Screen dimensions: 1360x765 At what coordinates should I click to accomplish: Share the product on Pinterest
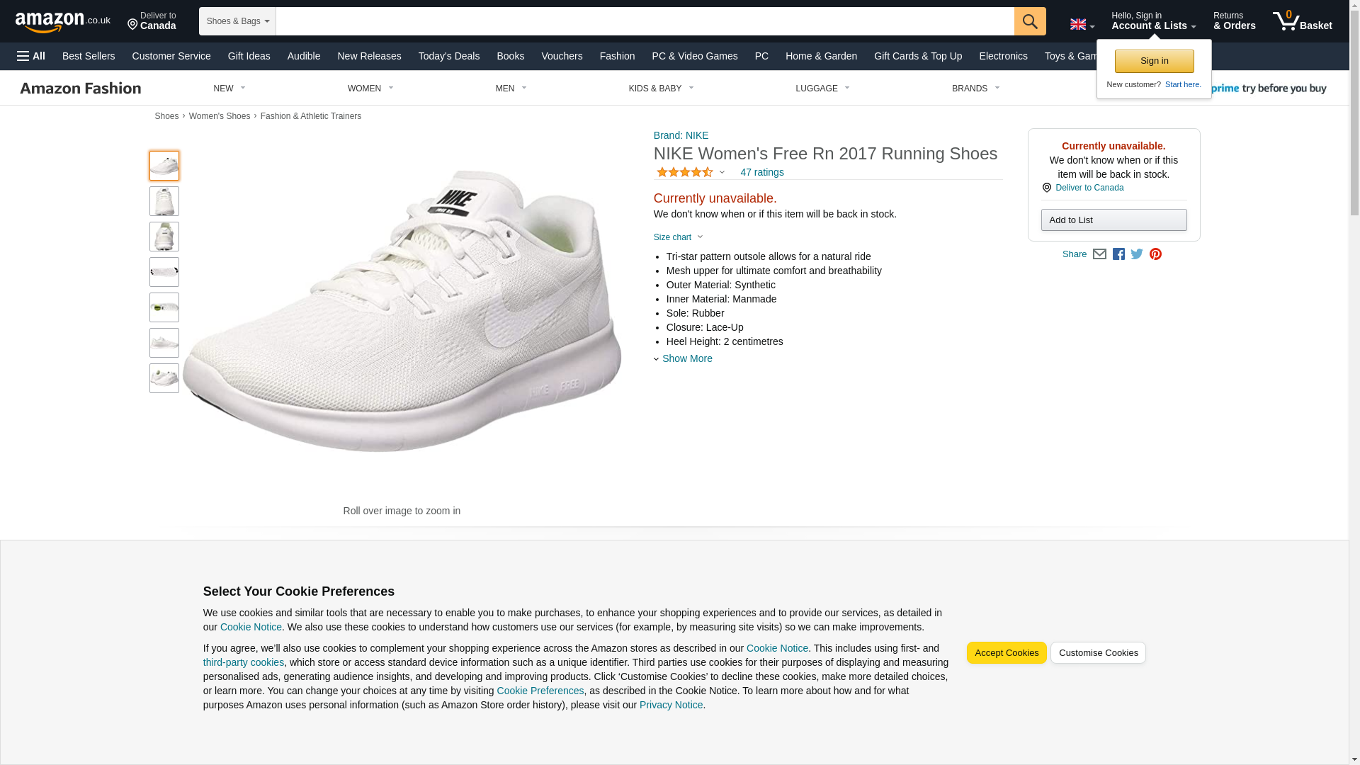coord(1155,254)
